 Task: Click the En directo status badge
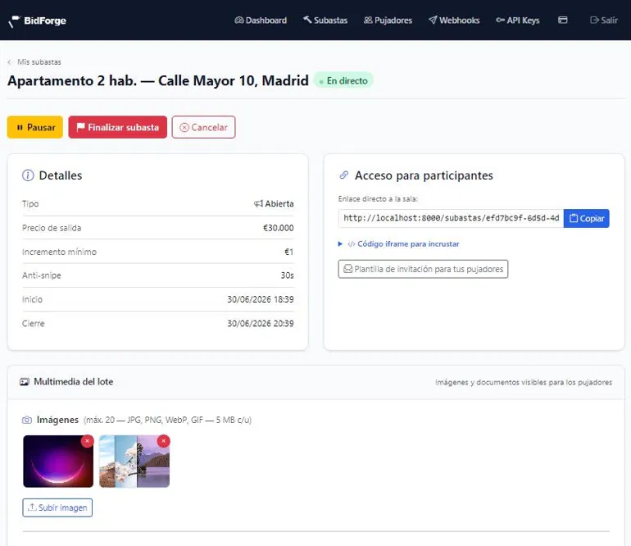(x=343, y=80)
